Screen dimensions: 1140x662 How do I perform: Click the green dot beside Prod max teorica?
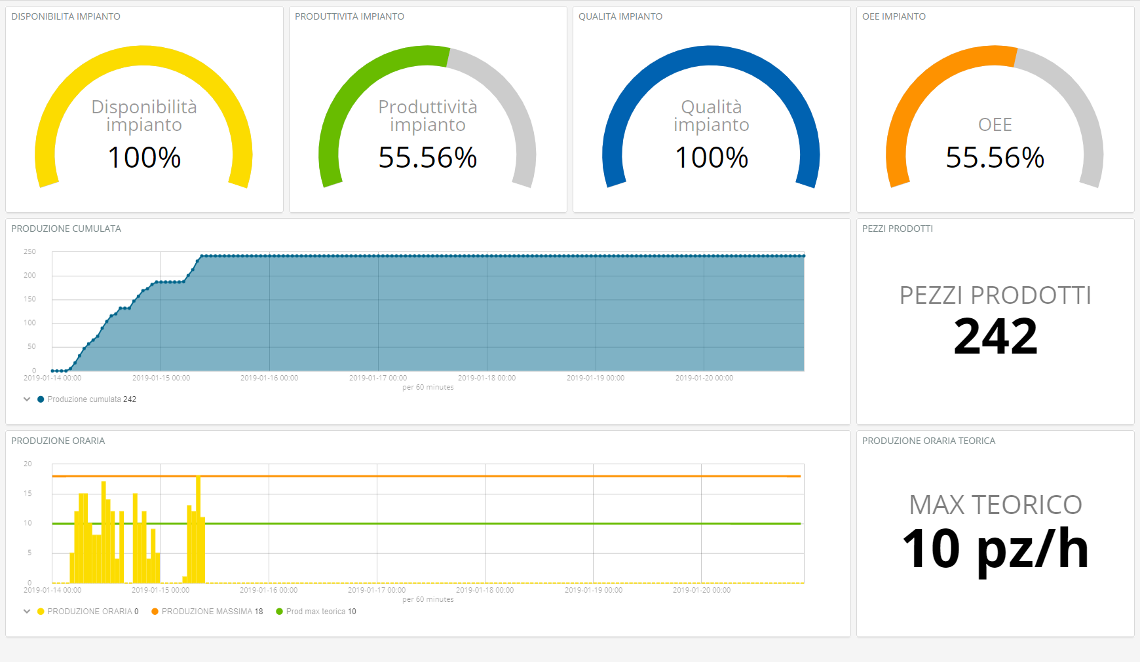tap(280, 612)
